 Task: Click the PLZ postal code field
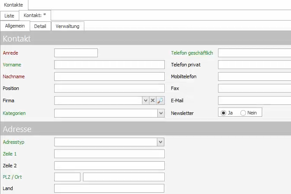[x=67, y=177]
